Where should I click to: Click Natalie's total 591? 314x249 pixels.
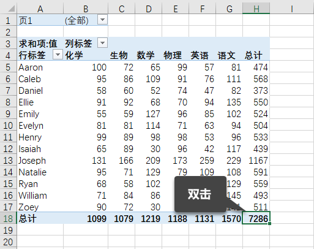[256, 172]
